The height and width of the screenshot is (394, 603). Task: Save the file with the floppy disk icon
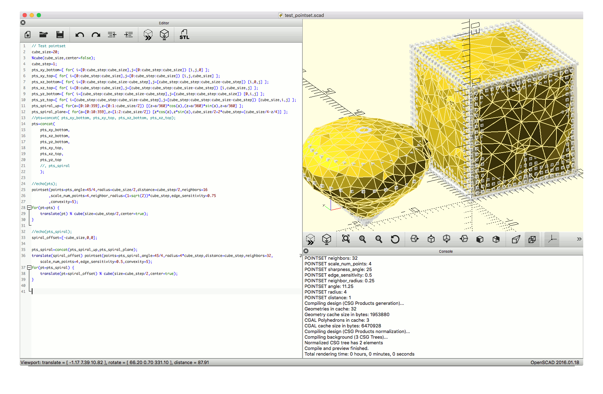point(60,35)
